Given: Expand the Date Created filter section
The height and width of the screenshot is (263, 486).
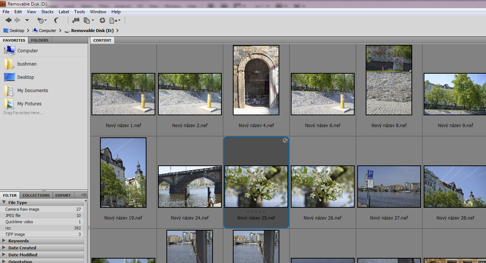Looking at the screenshot, I should pos(4,248).
